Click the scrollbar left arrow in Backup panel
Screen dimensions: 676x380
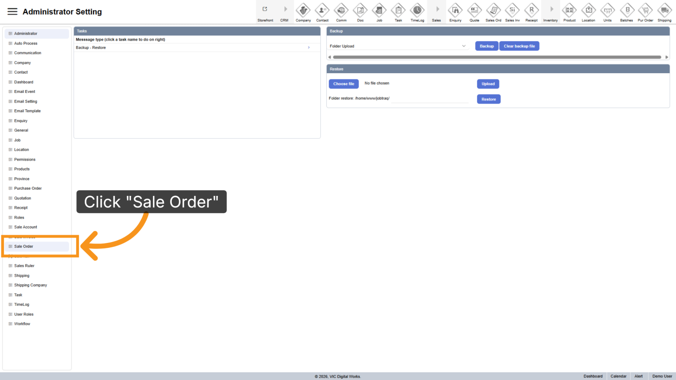point(330,57)
